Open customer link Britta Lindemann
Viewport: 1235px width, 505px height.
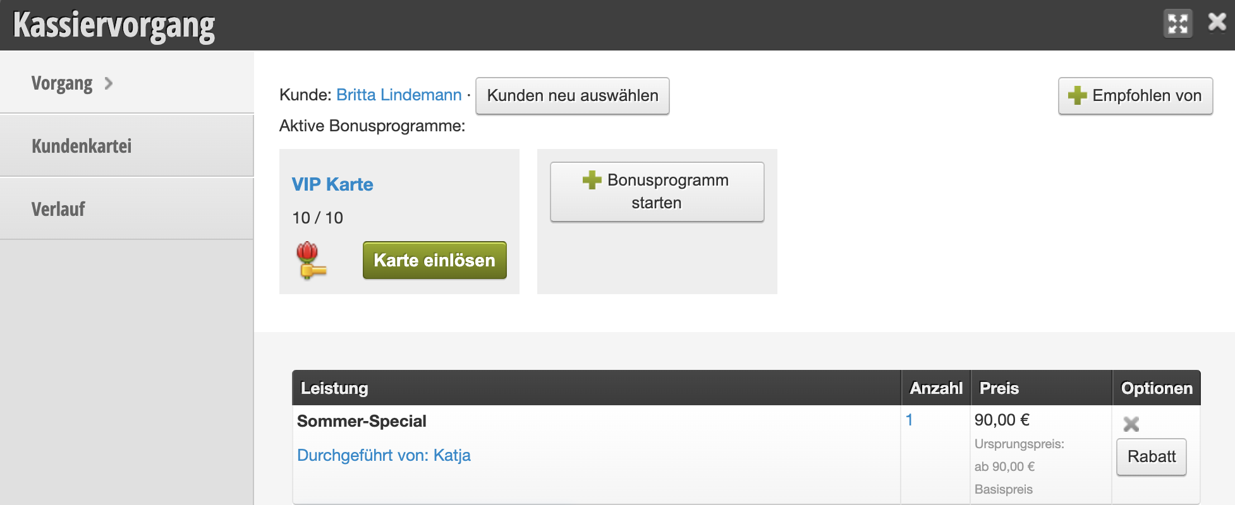pos(399,95)
